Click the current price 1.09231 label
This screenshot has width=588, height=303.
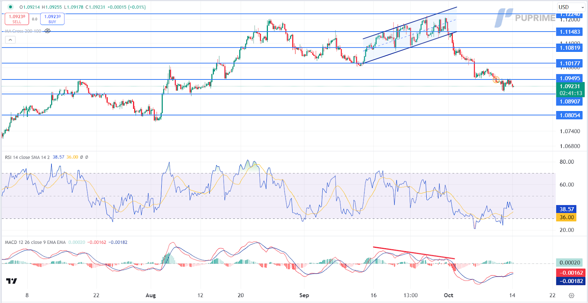tap(570, 86)
